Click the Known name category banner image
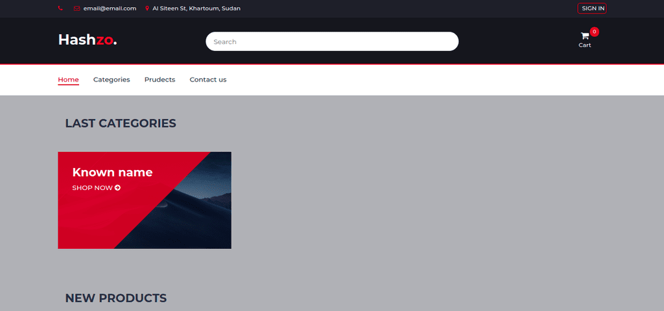This screenshot has height=311, width=664. (x=145, y=200)
